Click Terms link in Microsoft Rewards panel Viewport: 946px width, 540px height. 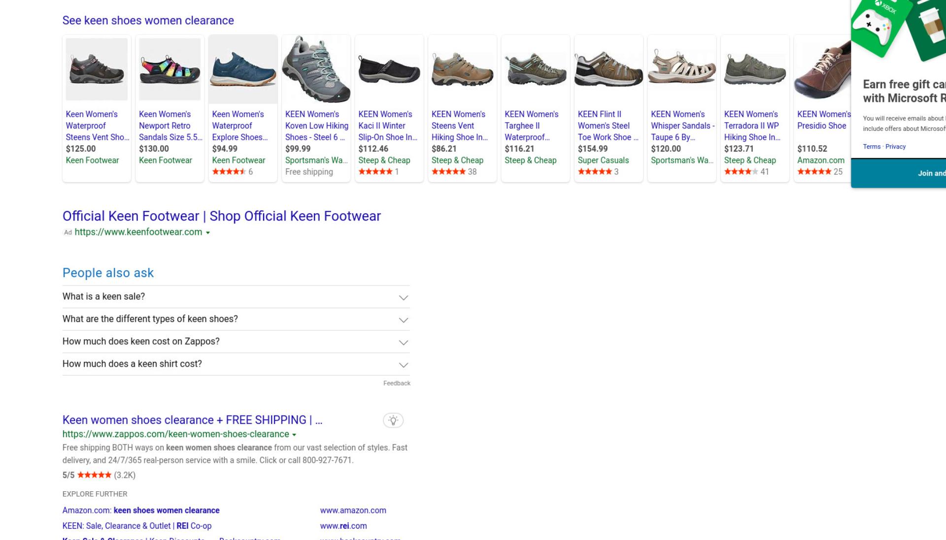click(x=871, y=147)
